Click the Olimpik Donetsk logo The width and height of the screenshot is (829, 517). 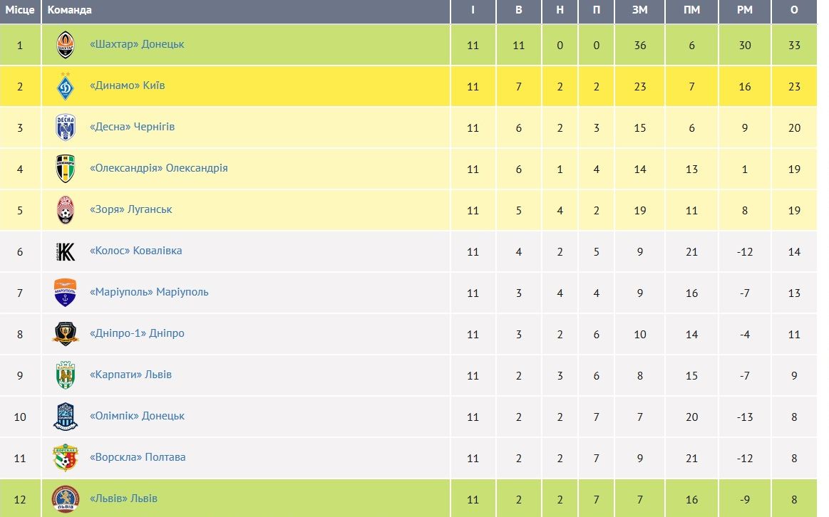pos(66,417)
